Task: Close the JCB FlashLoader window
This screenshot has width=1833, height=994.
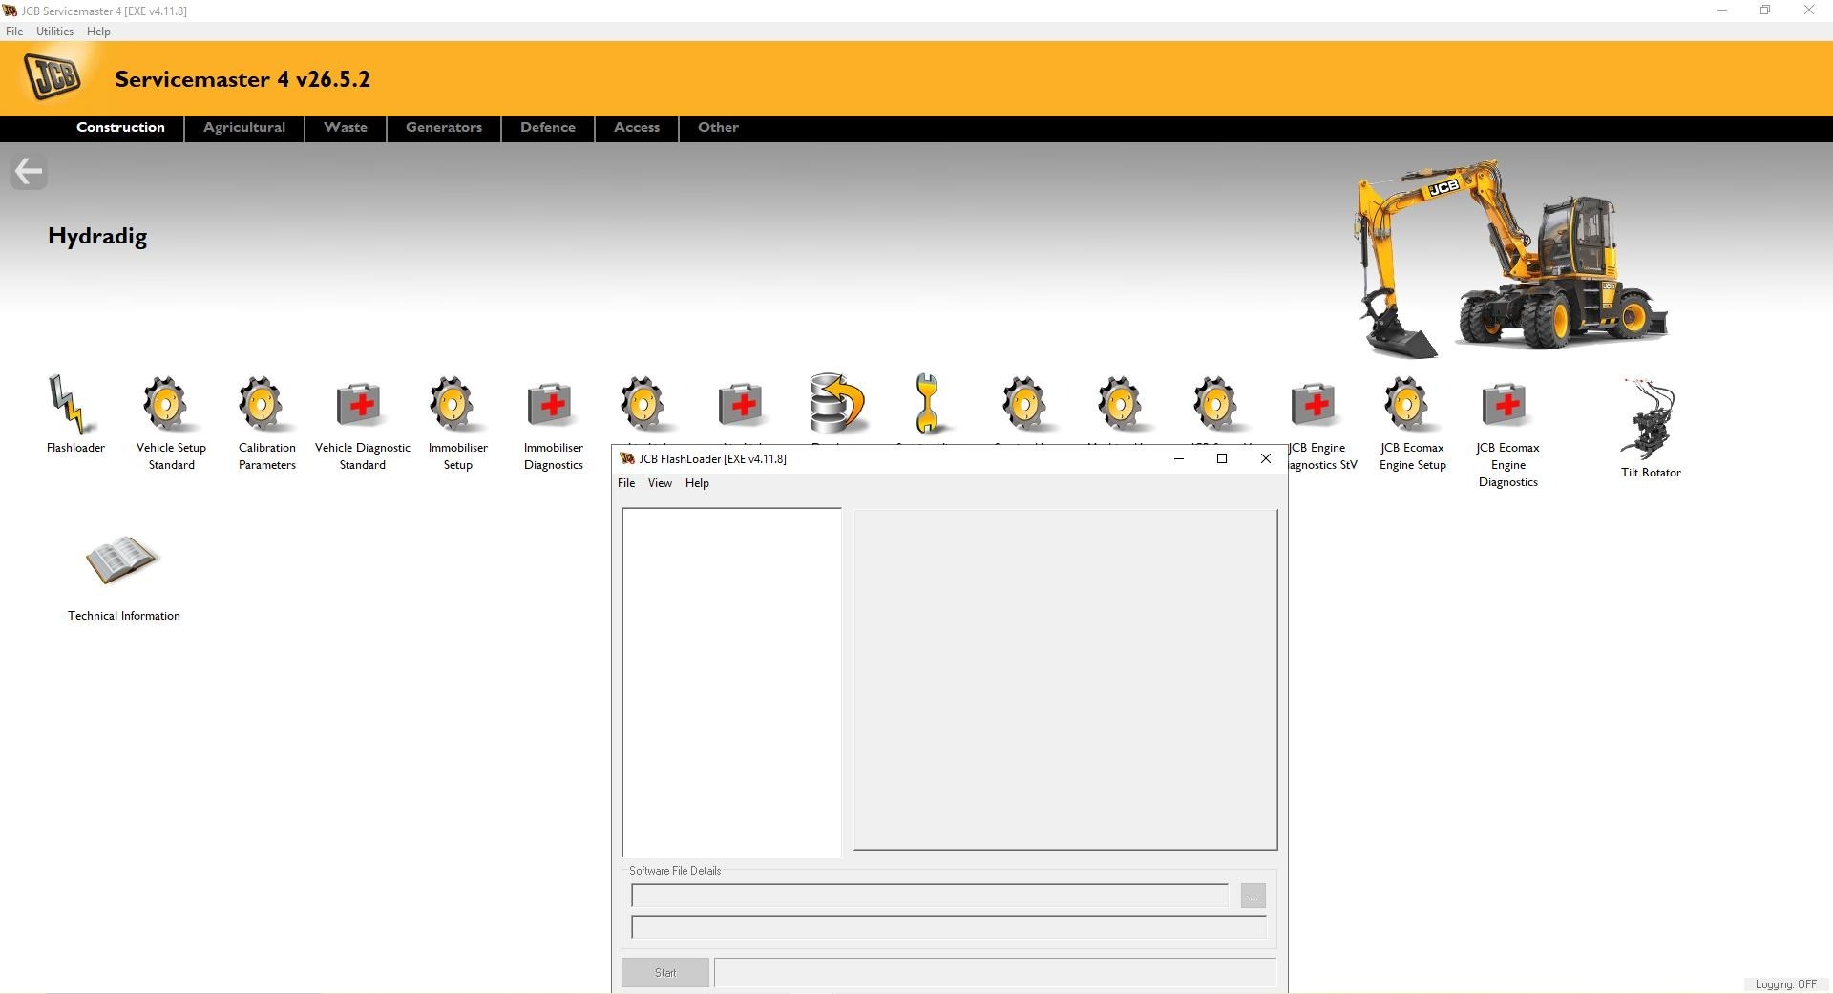Action: pos(1266,458)
